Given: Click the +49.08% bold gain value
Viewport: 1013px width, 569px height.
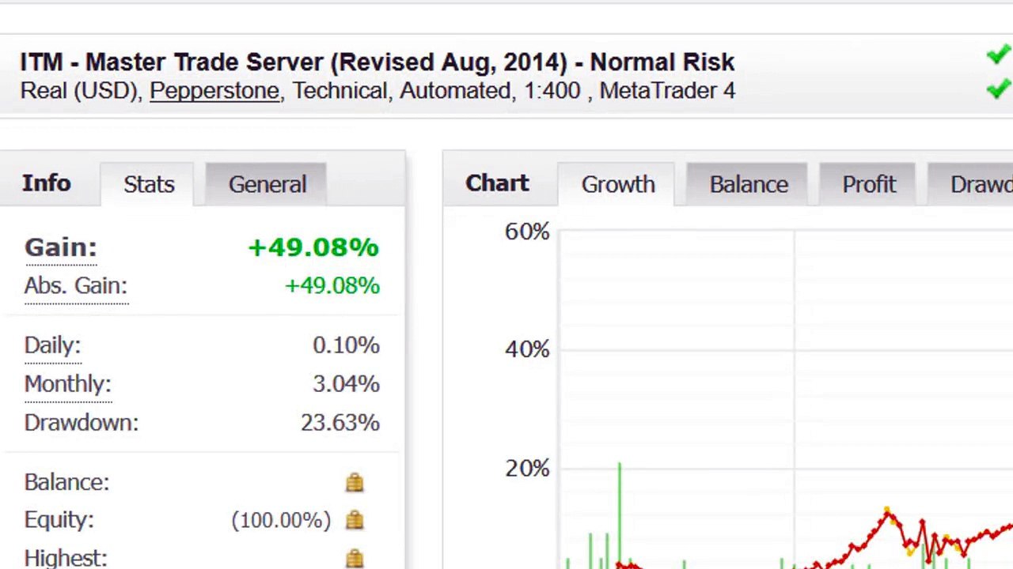Looking at the screenshot, I should [x=313, y=247].
